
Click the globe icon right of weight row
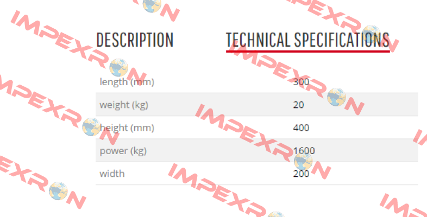point(336,97)
